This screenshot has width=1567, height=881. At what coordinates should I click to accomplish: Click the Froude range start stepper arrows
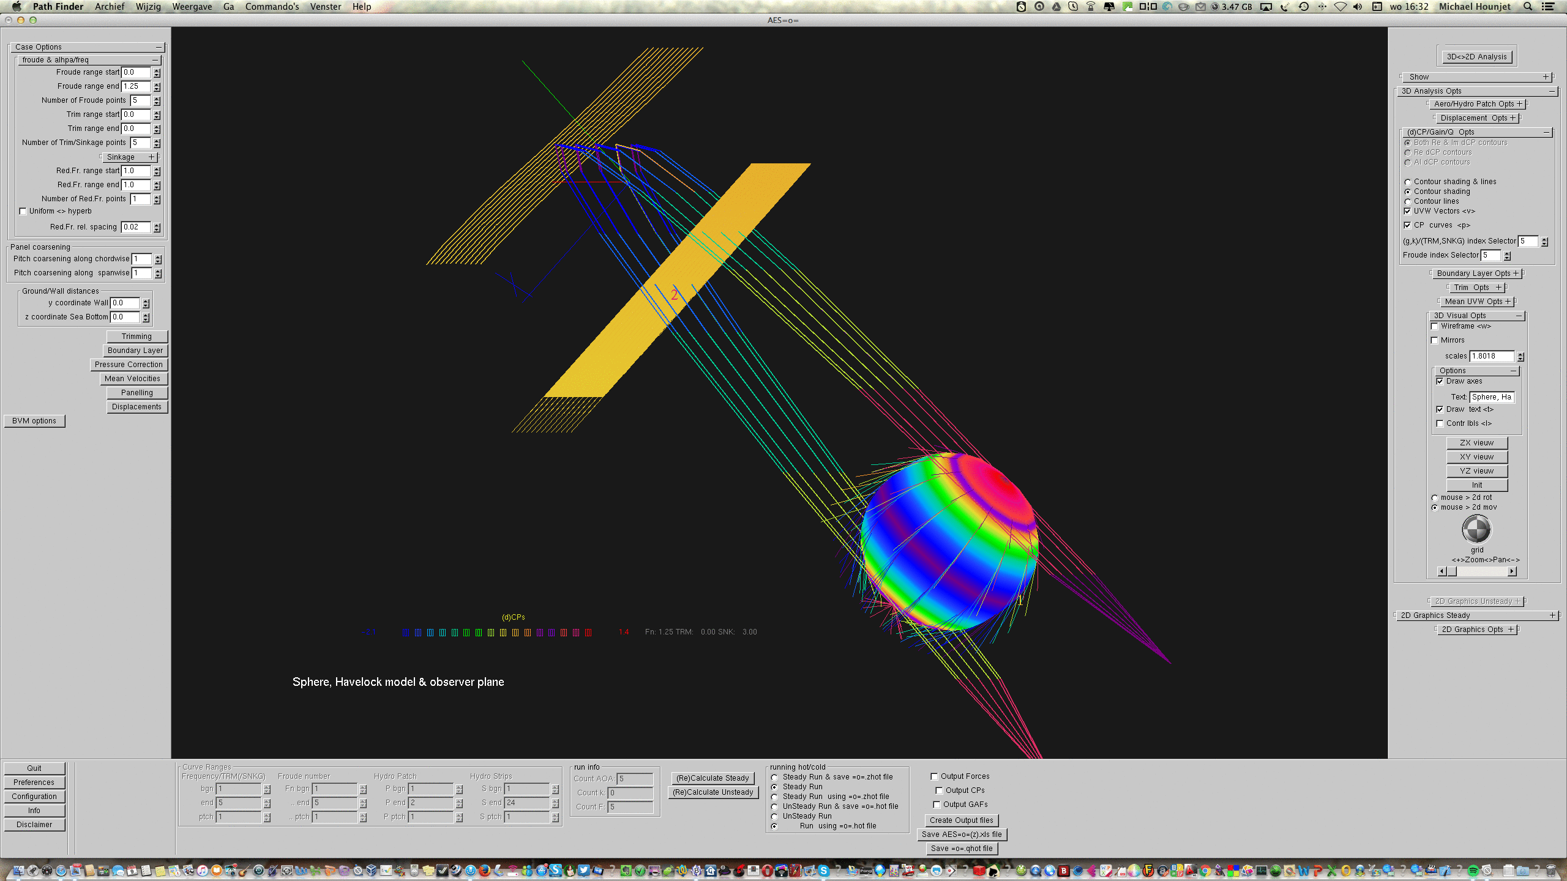(x=157, y=72)
